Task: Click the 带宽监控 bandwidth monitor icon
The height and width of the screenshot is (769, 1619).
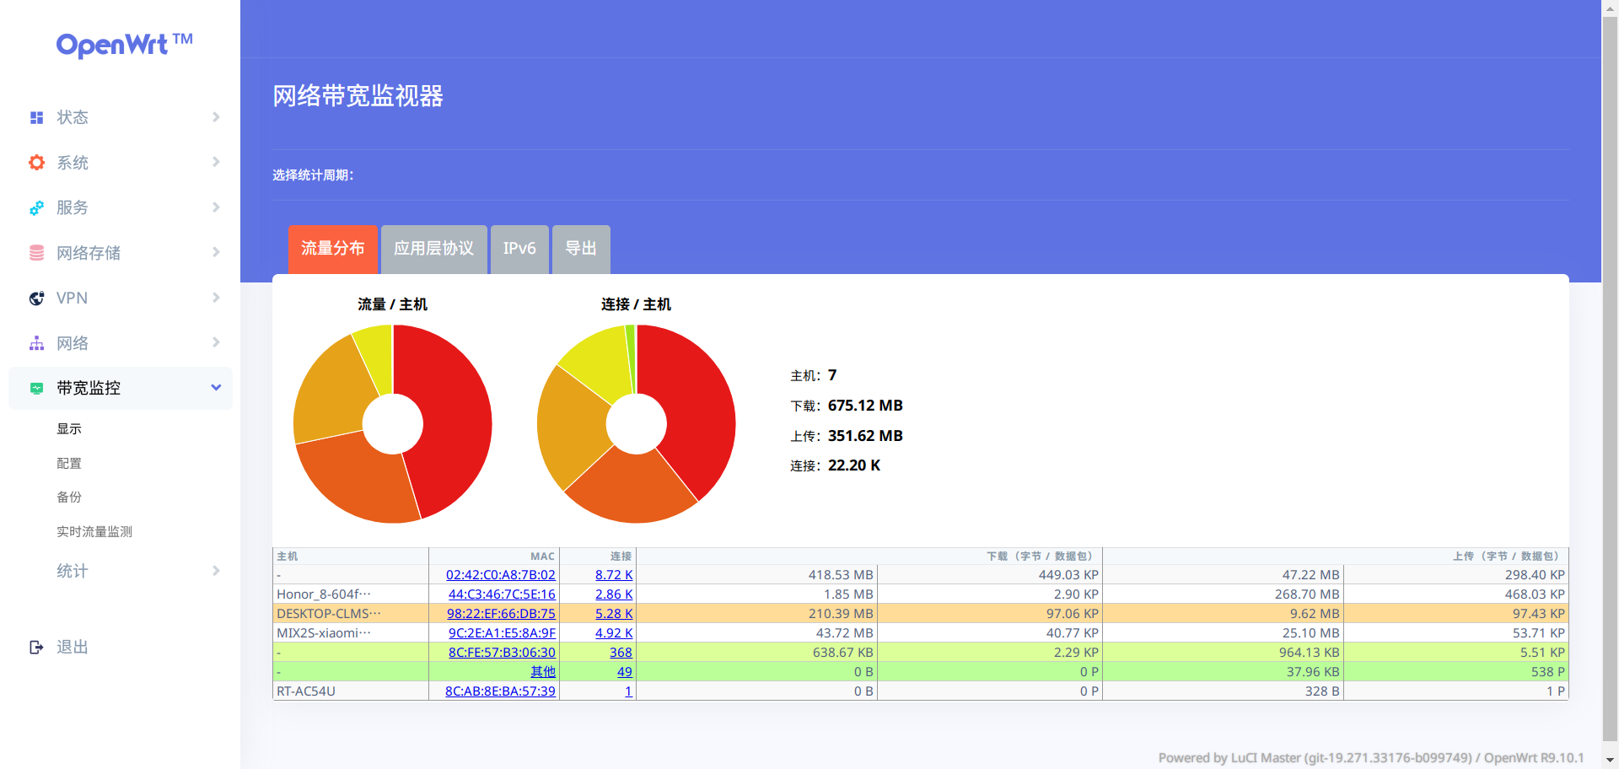Action: click(x=36, y=388)
